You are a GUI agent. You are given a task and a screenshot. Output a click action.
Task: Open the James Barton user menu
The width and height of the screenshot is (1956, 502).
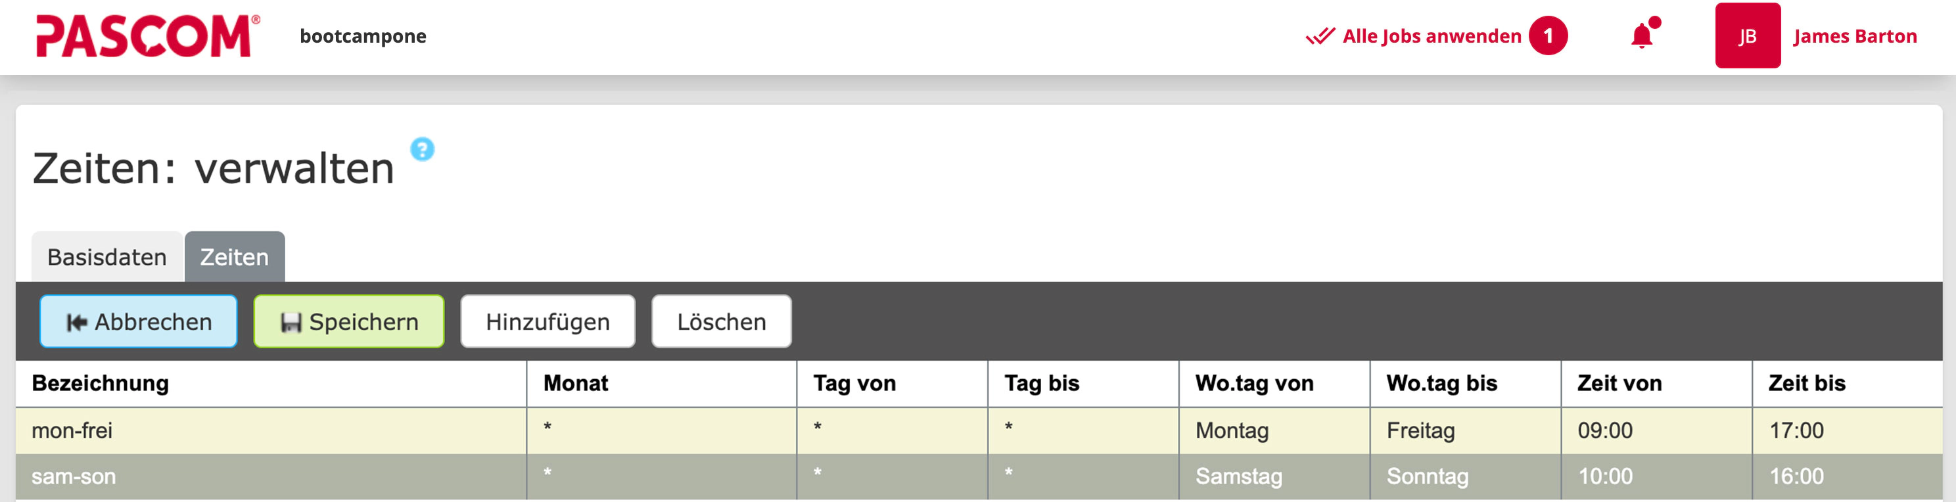1854,36
